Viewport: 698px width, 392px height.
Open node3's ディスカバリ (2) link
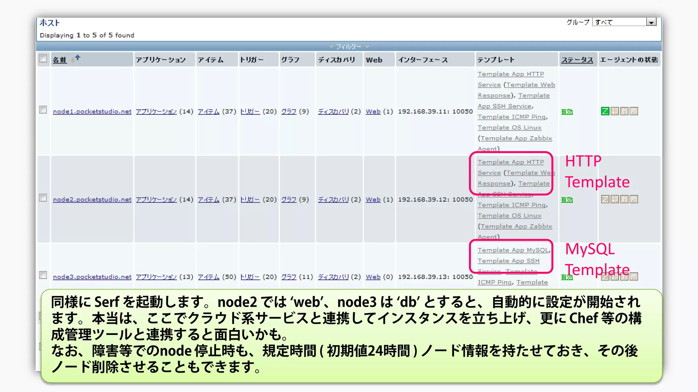(x=333, y=277)
